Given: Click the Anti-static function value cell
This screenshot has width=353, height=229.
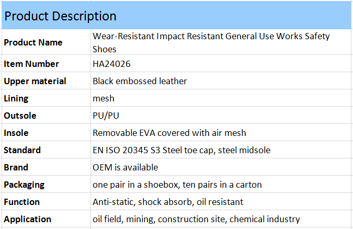Looking at the screenshot, I should click(x=167, y=202).
